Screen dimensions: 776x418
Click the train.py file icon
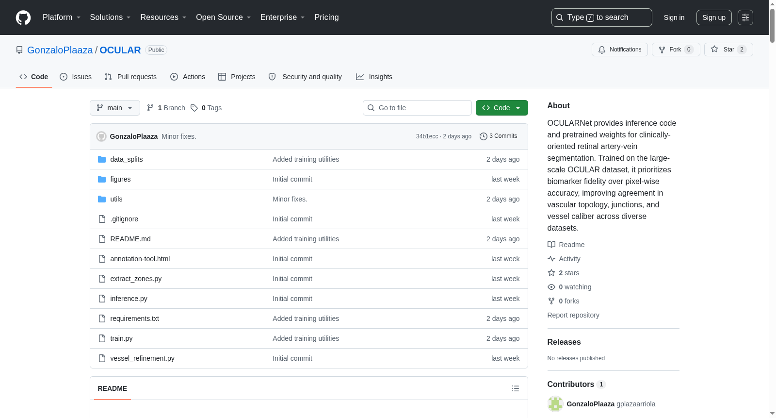(x=102, y=338)
